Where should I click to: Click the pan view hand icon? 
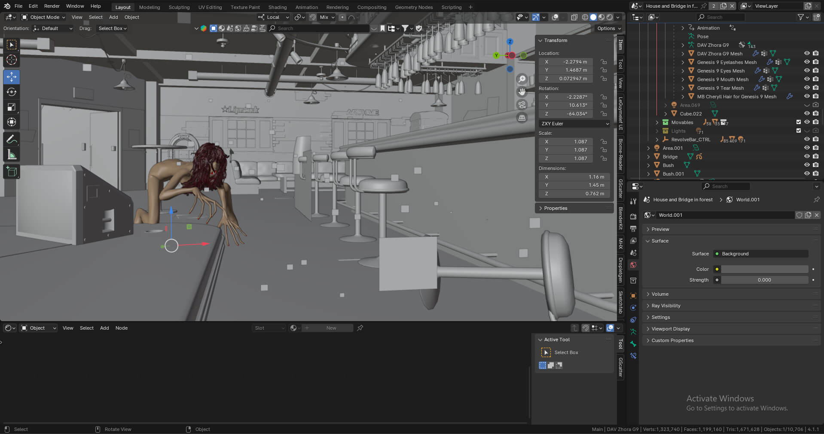(x=522, y=92)
